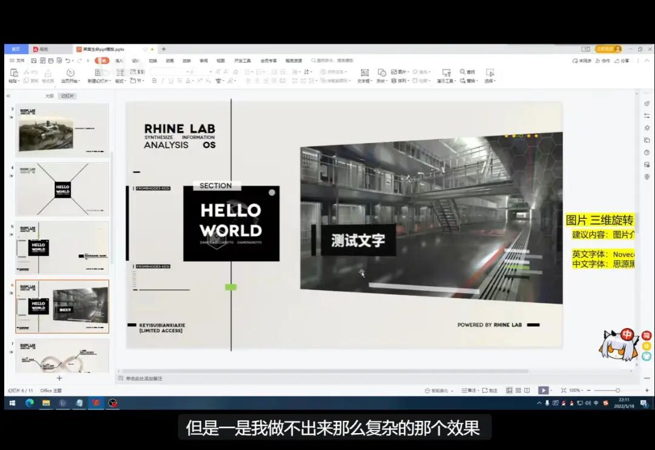The height and width of the screenshot is (450, 655).
Task: Start slideshow from current slide icon
Action: tap(70, 73)
